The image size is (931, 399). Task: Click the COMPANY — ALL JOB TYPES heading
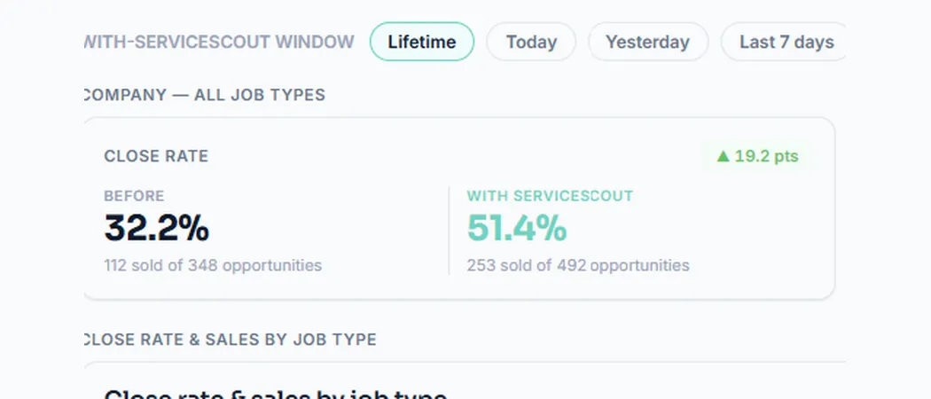(x=205, y=95)
